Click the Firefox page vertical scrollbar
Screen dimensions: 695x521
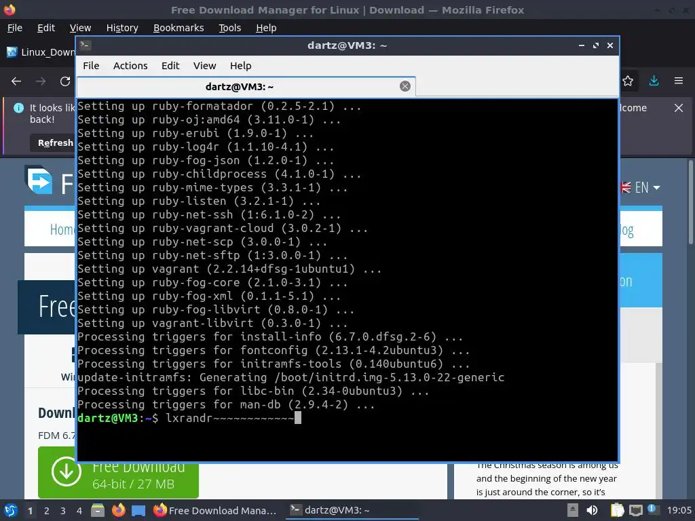click(691, 201)
